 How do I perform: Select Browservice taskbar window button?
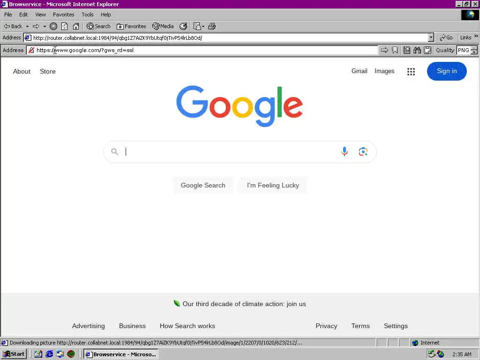tap(121, 354)
